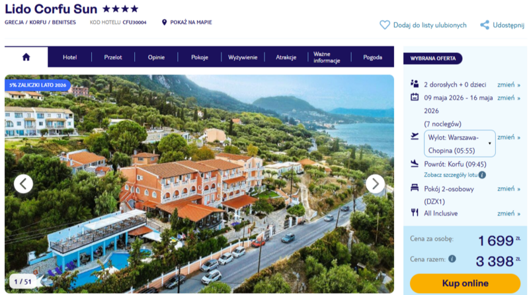Click the home icon tab

coord(26,57)
